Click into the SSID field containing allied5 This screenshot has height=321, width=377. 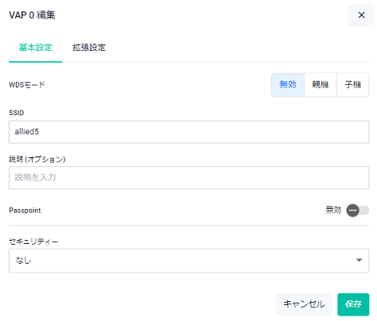[189, 132]
